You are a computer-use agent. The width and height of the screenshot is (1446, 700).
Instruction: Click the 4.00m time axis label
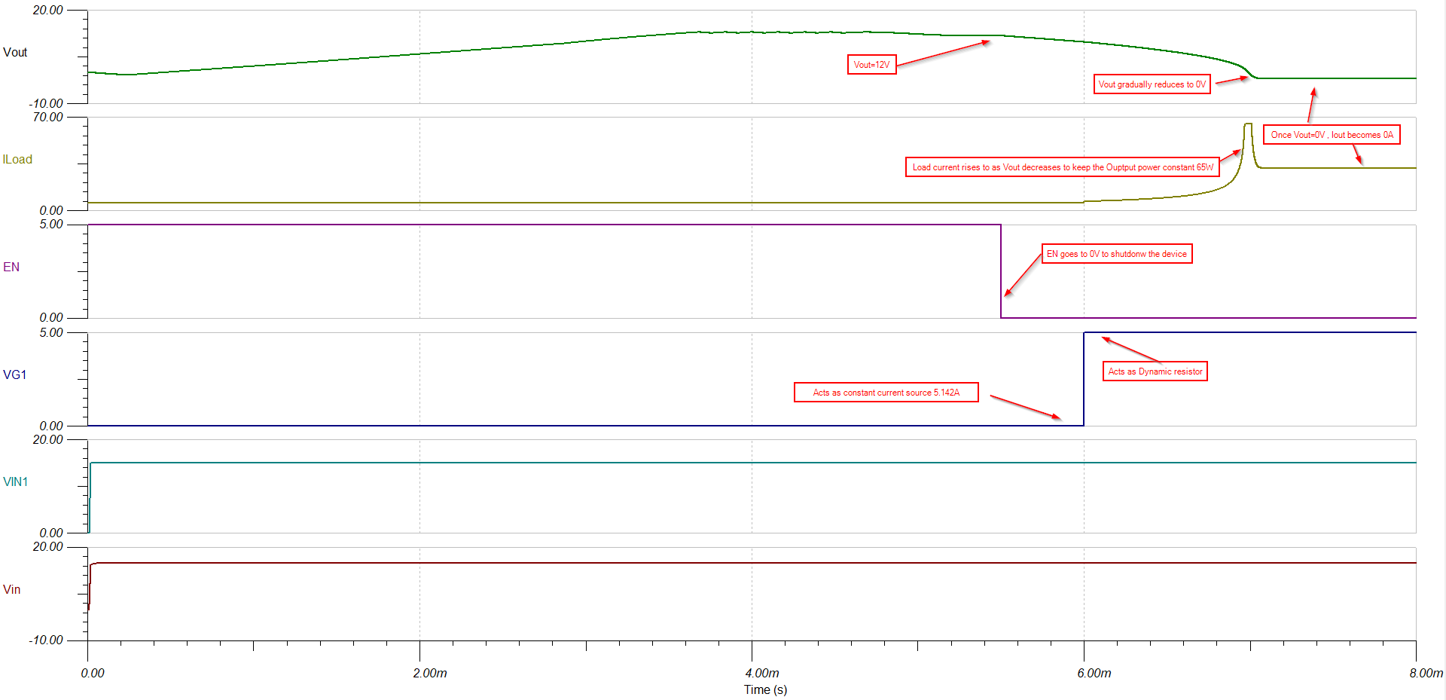[762, 673]
